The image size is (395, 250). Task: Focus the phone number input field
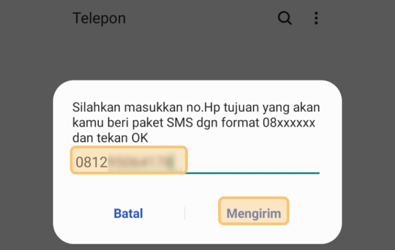pyautogui.click(x=196, y=160)
